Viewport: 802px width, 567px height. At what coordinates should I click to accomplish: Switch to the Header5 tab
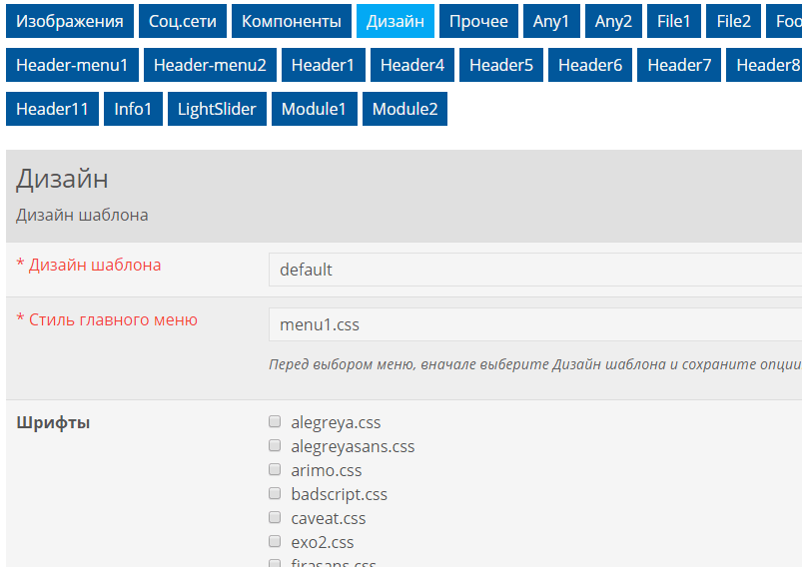tap(501, 65)
